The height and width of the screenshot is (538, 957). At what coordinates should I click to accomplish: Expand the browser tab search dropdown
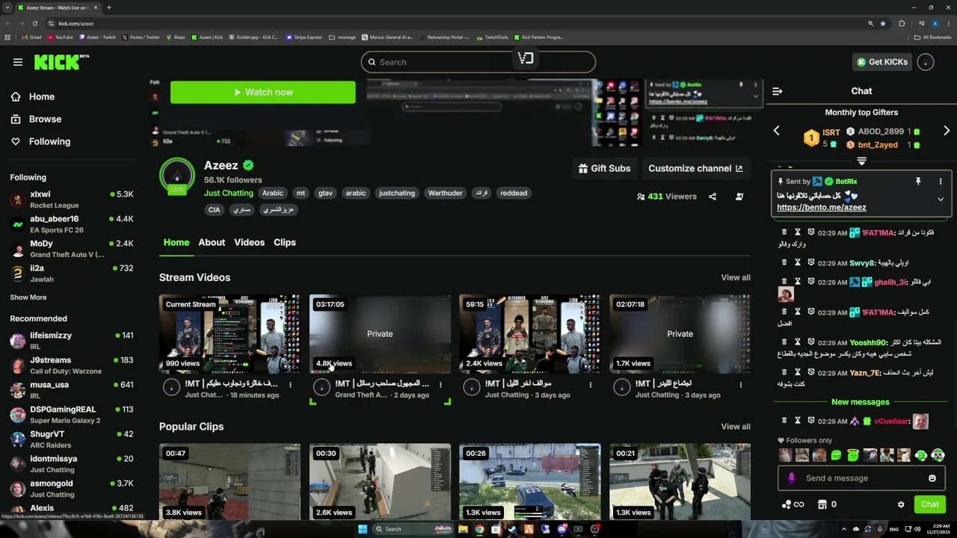click(7, 7)
